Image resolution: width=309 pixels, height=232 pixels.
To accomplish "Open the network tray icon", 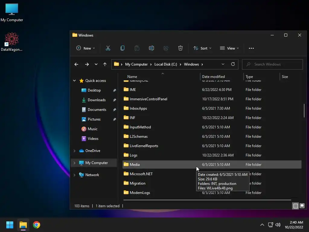I will pyautogui.click(x=271, y=225).
